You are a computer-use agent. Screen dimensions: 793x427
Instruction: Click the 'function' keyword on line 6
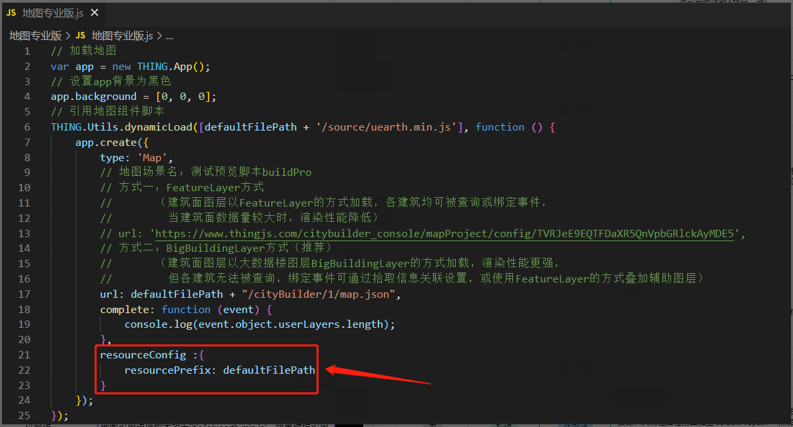(500, 127)
